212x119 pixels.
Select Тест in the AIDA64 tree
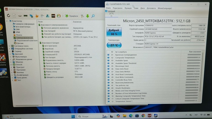pyautogui.click(x=19, y=80)
